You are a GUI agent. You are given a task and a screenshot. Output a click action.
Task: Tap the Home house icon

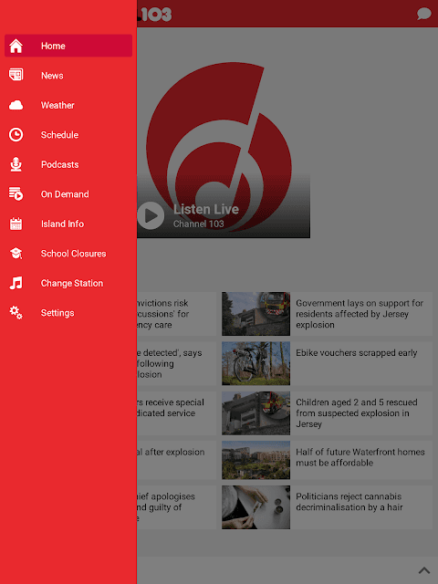point(16,46)
